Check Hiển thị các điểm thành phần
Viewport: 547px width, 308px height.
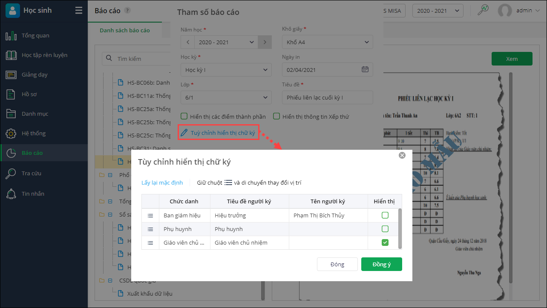pyautogui.click(x=184, y=116)
